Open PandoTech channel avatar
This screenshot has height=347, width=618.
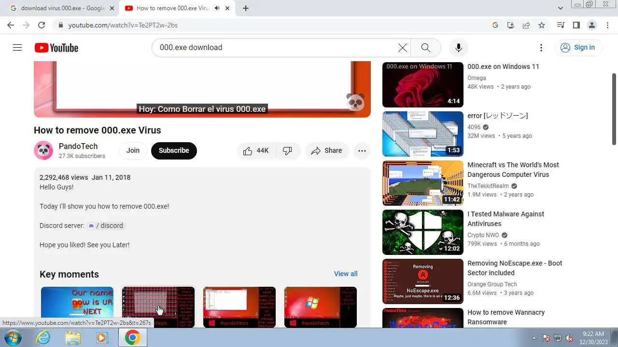(43, 150)
